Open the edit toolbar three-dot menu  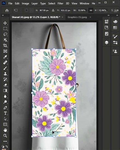(5, 141)
